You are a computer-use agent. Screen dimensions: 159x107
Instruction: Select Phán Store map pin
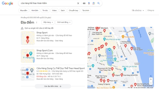click(108, 80)
